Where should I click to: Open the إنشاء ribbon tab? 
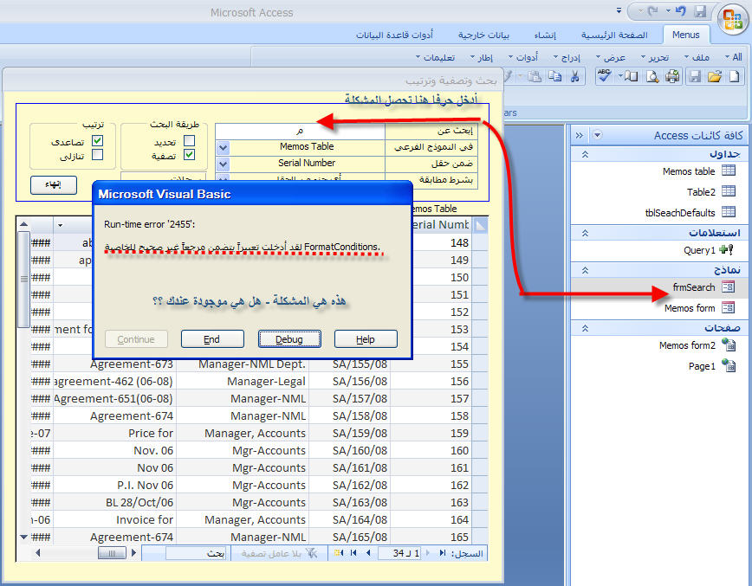pos(545,35)
